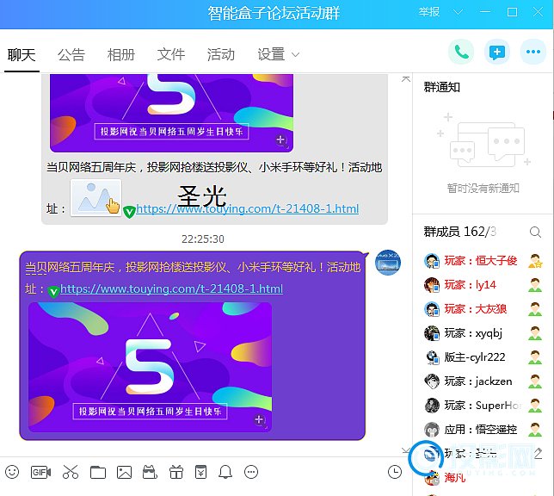
Task: Enlarge the purple banner image in bottom message
Action: (x=151, y=367)
